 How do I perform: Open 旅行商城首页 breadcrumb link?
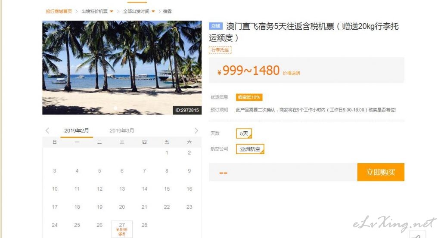tap(59, 12)
